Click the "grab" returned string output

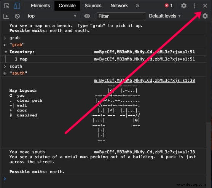(17, 45)
